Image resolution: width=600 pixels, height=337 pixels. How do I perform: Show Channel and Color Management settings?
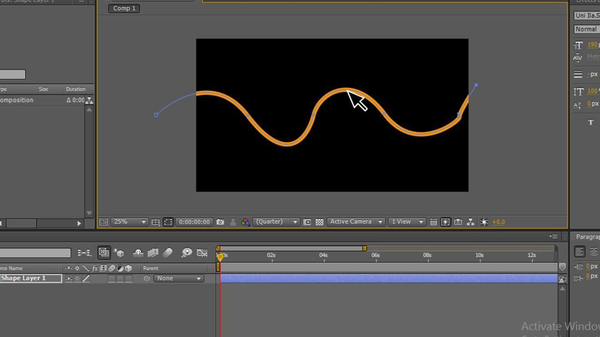pos(245,222)
